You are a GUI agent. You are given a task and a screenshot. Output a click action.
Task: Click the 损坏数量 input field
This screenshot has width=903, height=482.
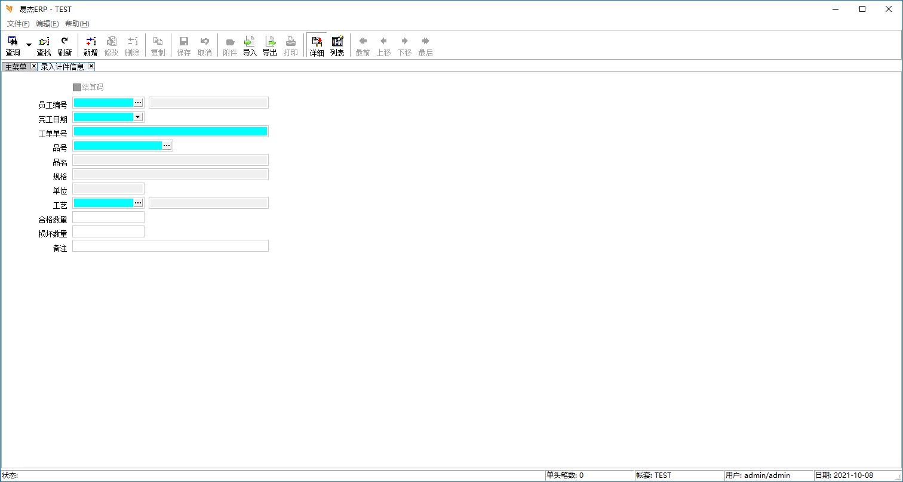click(x=108, y=231)
